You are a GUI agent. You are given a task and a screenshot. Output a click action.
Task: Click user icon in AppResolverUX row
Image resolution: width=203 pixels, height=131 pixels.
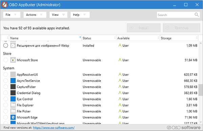point(120,74)
